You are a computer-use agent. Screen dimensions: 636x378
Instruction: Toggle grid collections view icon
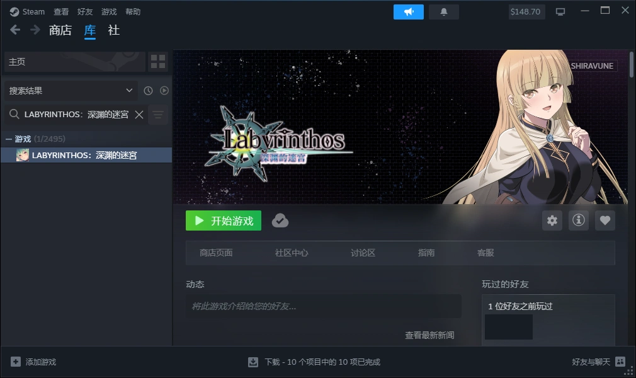[x=158, y=62]
